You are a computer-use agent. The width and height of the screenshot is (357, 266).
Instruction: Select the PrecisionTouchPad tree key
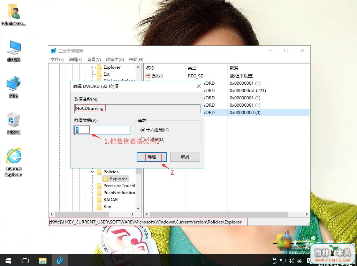click(119, 186)
